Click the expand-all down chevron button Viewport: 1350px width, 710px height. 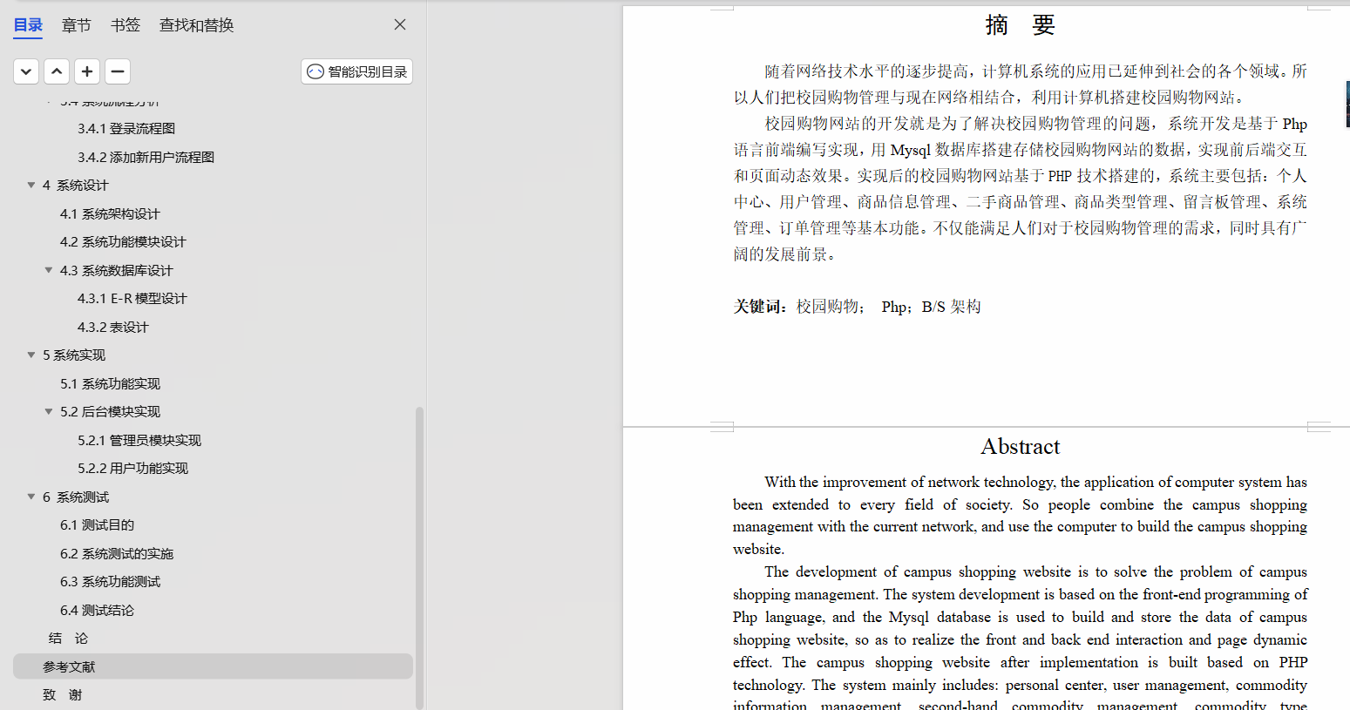26,71
